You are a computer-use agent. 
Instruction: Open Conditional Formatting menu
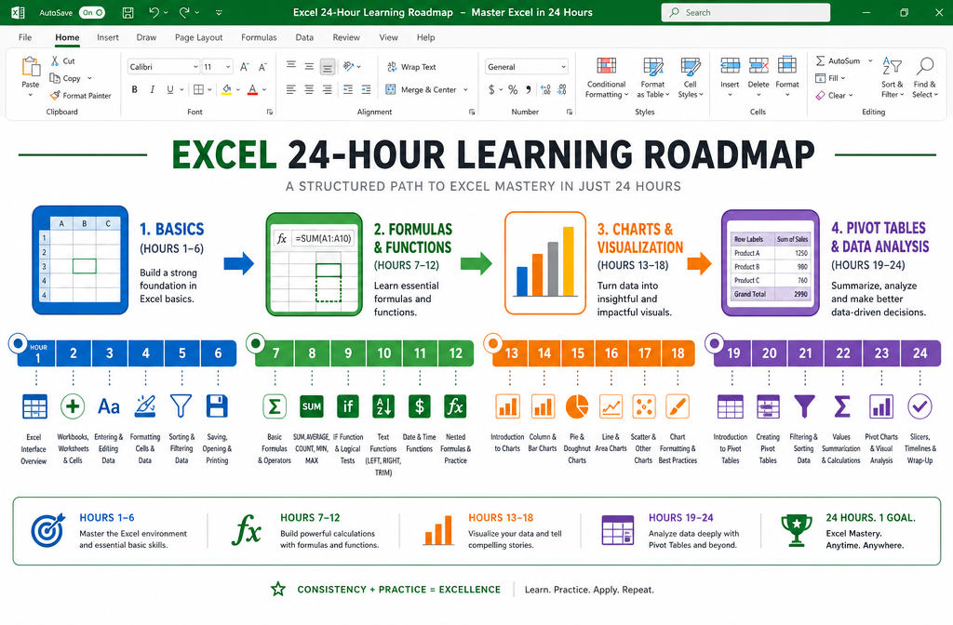coord(606,78)
